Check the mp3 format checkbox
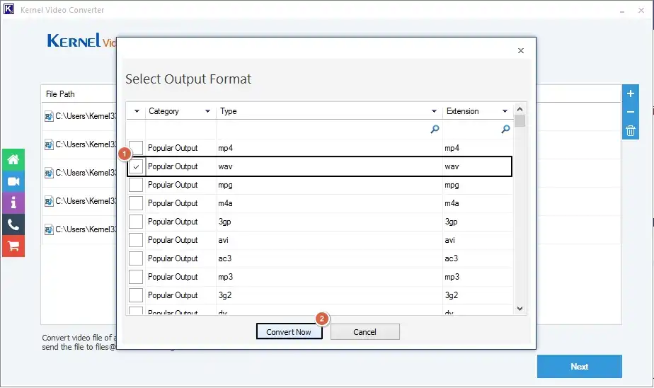 136,277
